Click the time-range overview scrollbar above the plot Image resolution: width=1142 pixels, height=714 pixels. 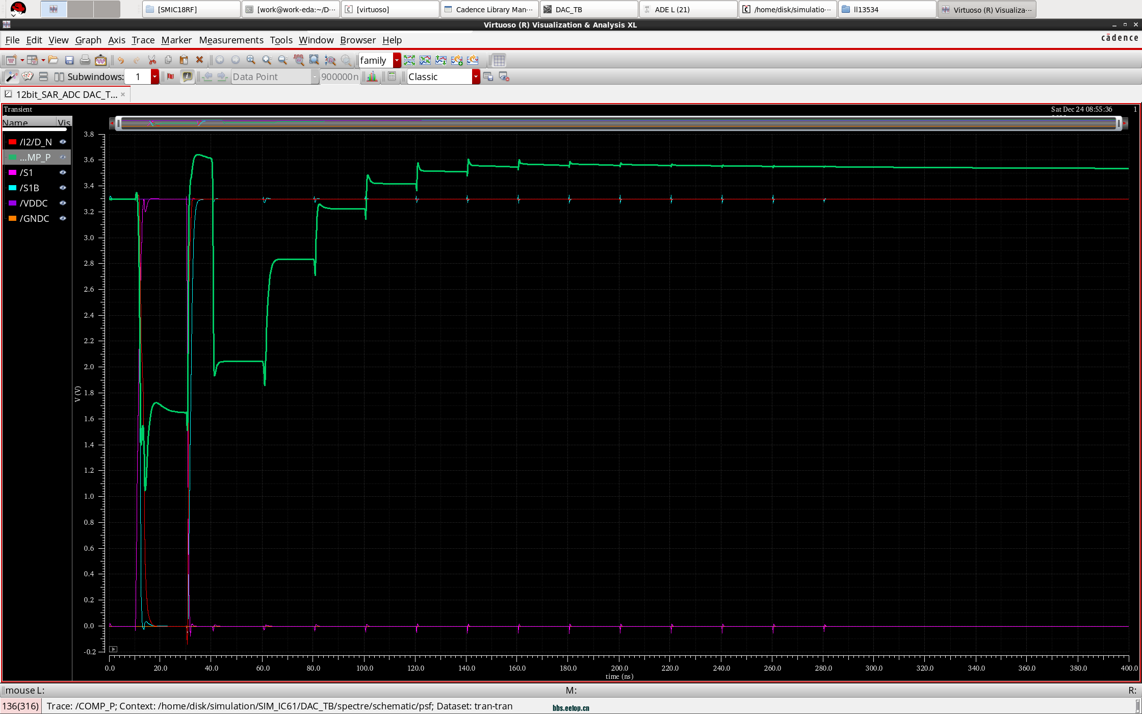click(x=618, y=123)
